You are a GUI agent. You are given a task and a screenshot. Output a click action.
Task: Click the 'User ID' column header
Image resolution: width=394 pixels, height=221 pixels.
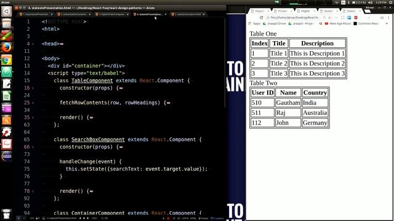coord(262,93)
